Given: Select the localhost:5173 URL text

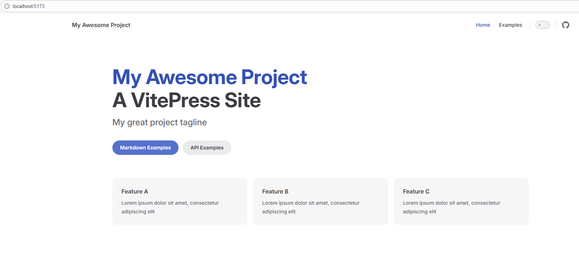Looking at the screenshot, I should [x=29, y=6].
